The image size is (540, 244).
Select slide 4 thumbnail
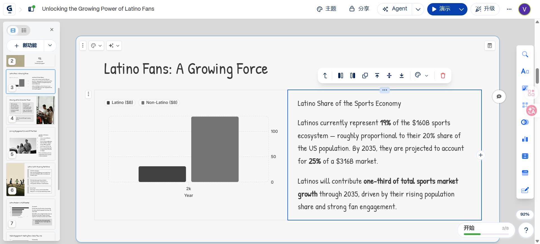click(31, 110)
